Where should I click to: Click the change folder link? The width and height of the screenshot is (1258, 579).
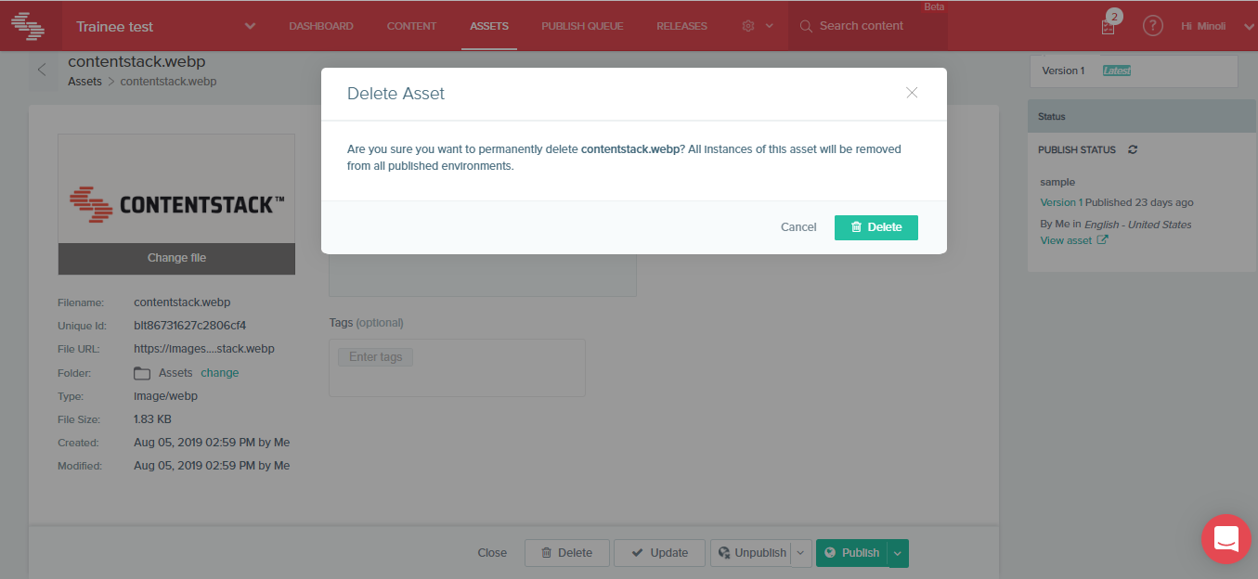click(220, 373)
